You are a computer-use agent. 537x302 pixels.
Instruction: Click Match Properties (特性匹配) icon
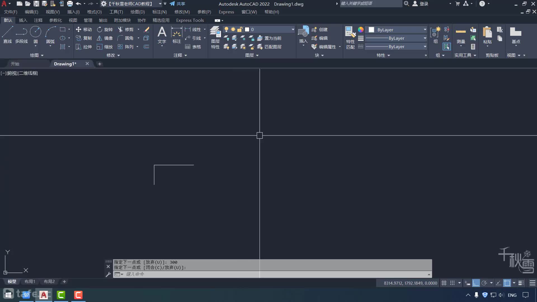point(350,38)
